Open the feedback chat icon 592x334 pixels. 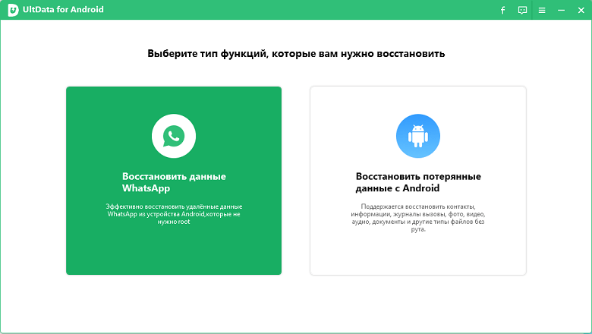[522, 10]
